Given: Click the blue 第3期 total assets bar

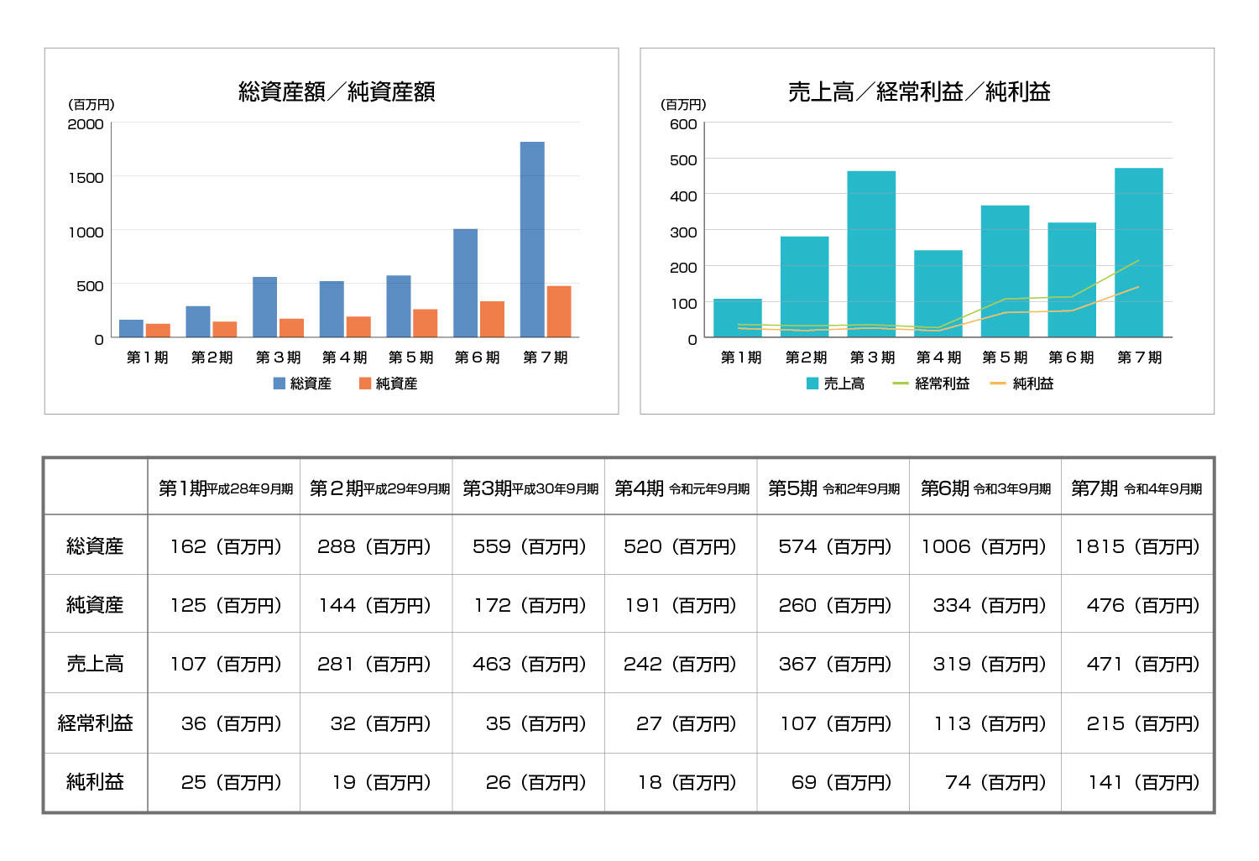Looking at the screenshot, I should [264, 307].
